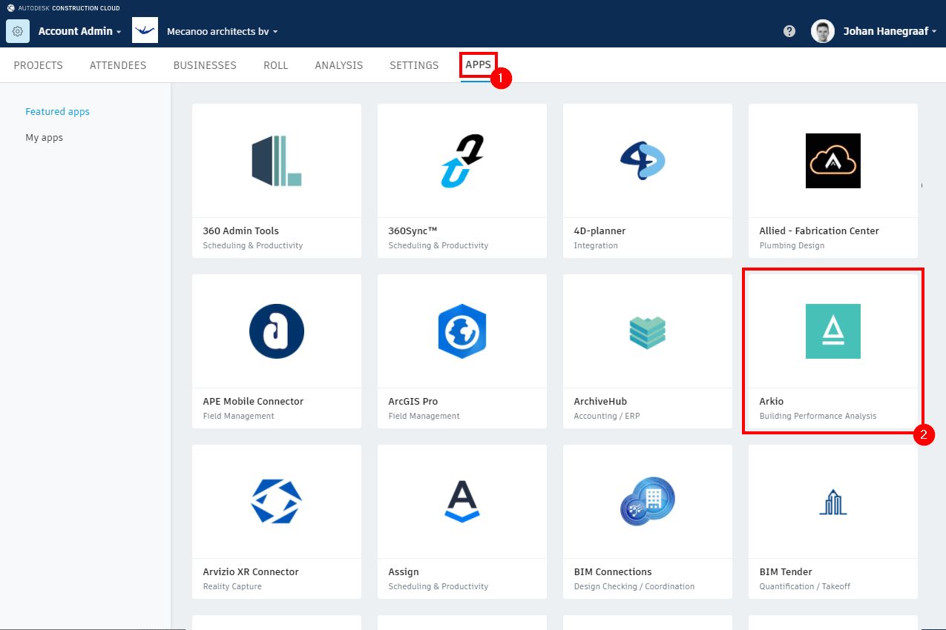
Task: Open the Allied Fabrication Center cloud logo
Action: (x=833, y=161)
